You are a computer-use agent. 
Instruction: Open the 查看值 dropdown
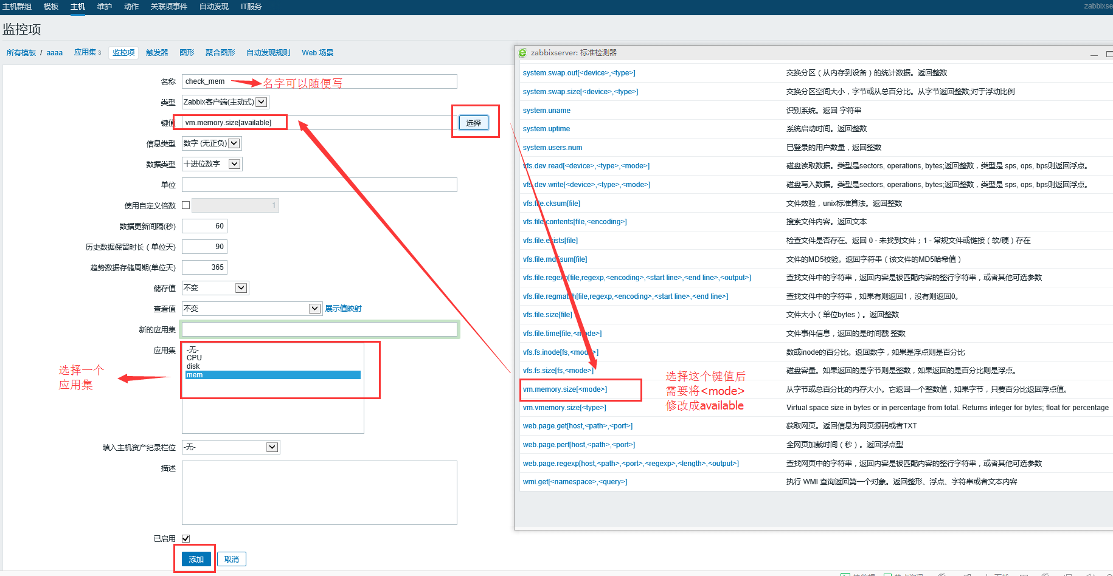tap(252, 309)
